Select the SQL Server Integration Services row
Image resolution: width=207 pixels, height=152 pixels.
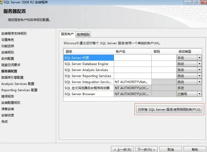point(89,82)
